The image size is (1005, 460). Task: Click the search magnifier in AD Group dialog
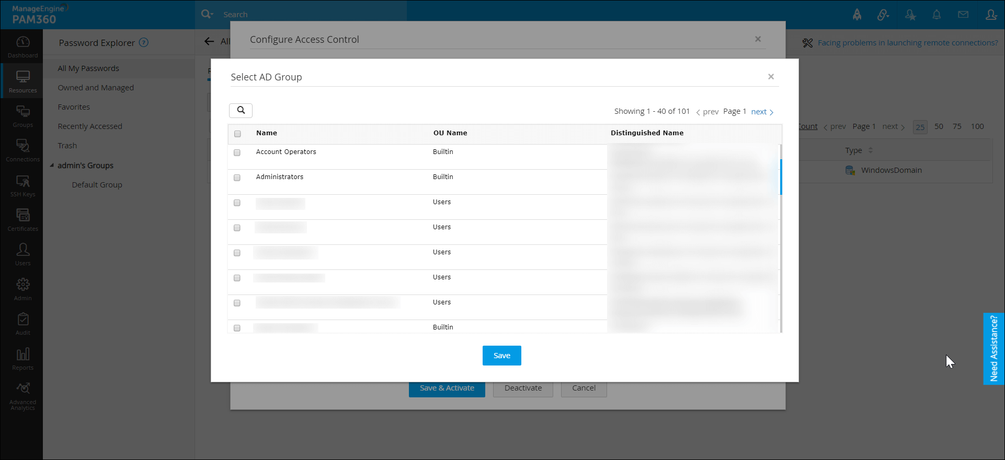[241, 110]
